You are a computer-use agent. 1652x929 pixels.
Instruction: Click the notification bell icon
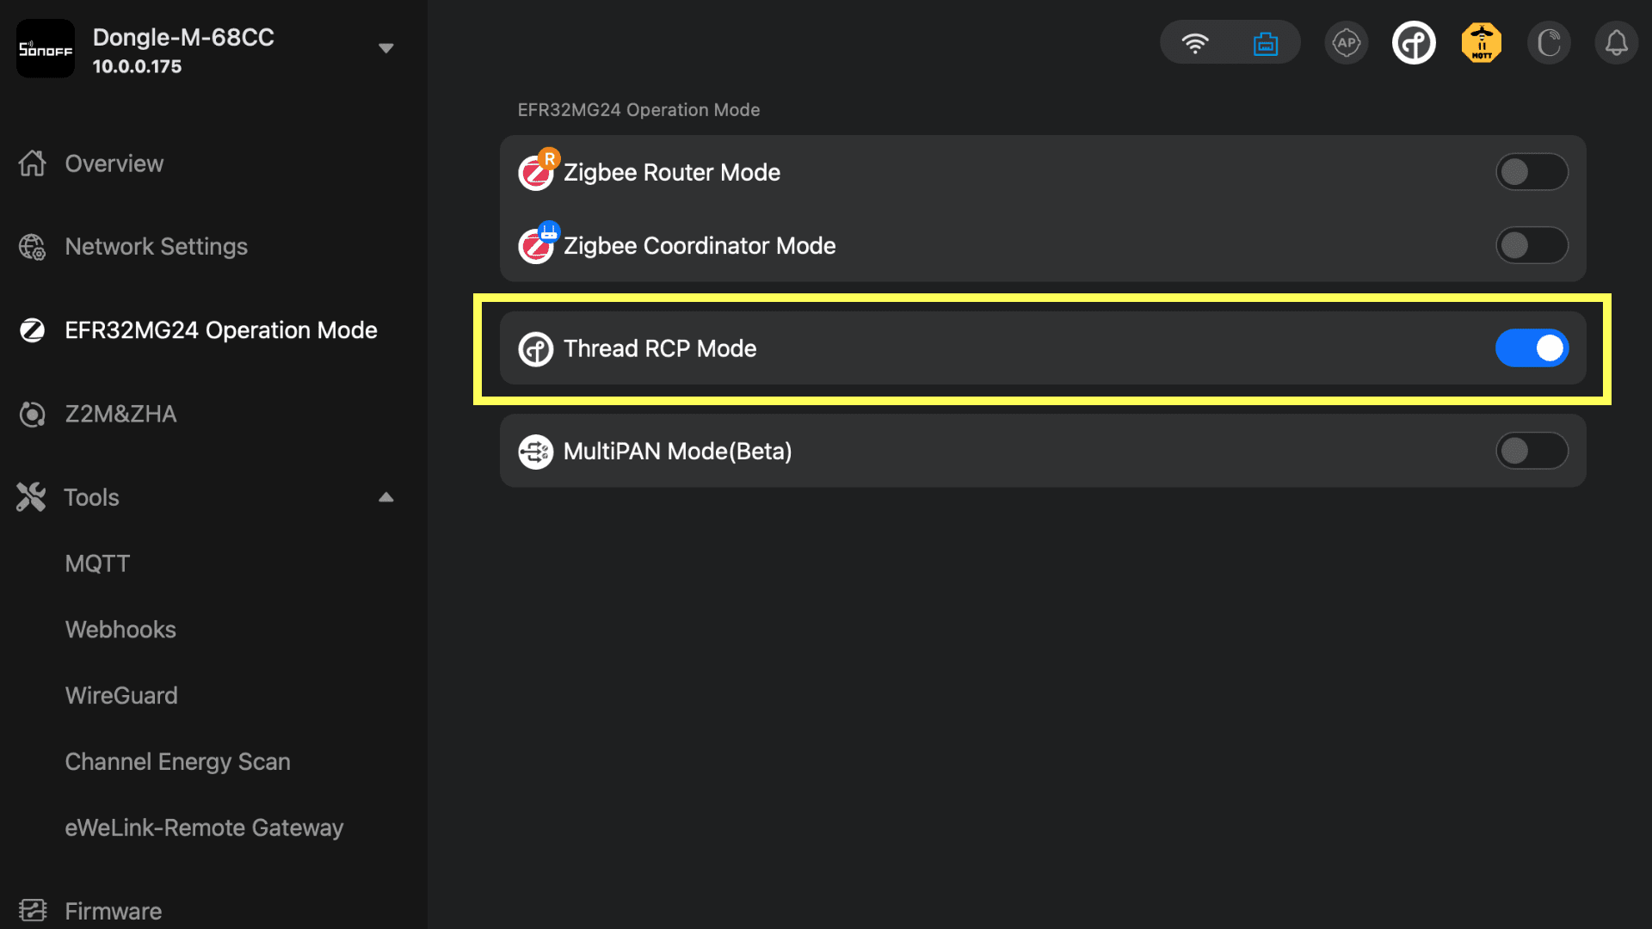coord(1616,43)
